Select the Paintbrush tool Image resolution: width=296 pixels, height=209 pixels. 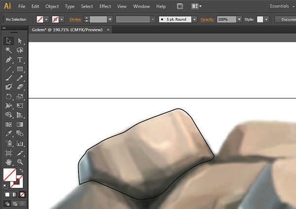coord(8,78)
